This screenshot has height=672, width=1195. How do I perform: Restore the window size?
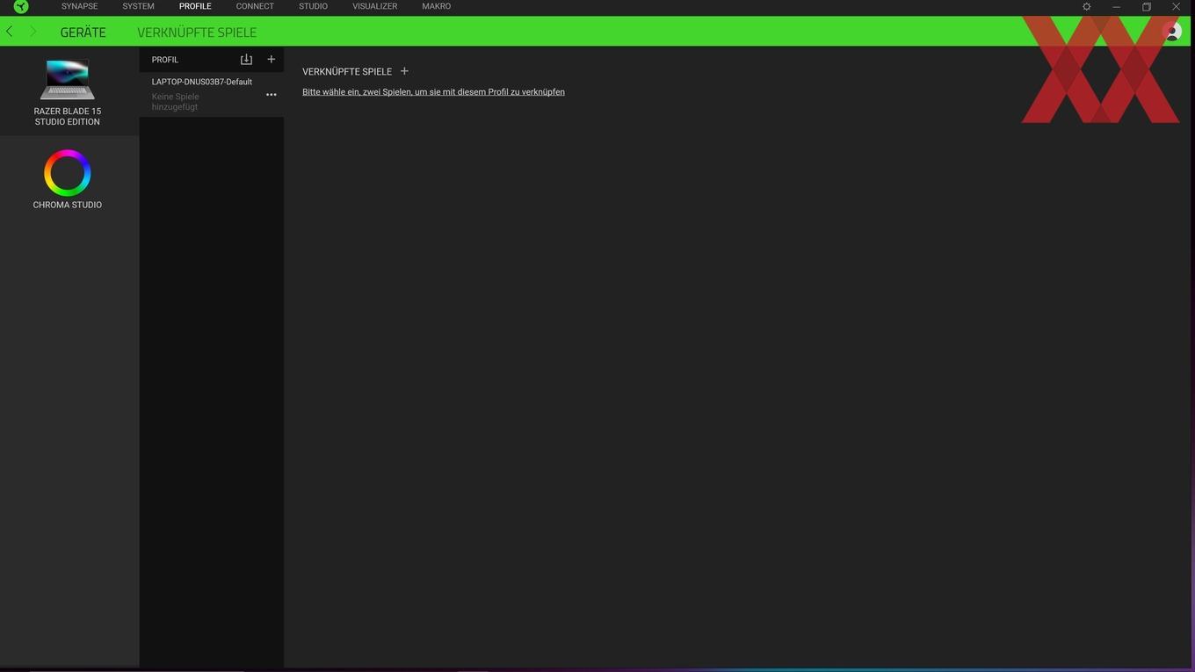click(1147, 6)
